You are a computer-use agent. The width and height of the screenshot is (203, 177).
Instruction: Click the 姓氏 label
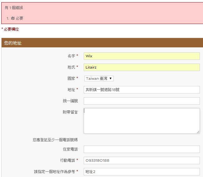point(71,67)
